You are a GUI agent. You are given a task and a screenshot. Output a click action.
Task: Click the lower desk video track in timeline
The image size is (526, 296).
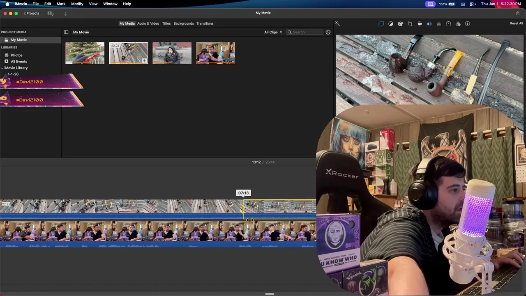[x=158, y=234]
